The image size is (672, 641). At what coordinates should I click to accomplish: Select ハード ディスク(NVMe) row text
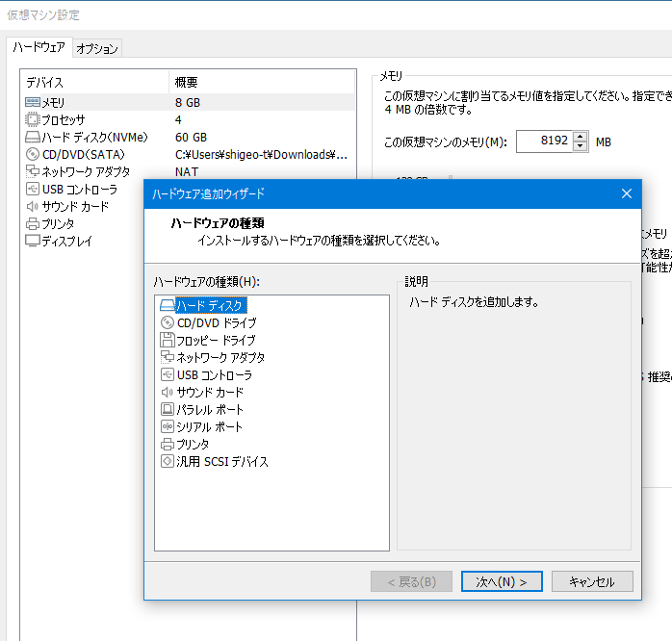click(x=94, y=137)
